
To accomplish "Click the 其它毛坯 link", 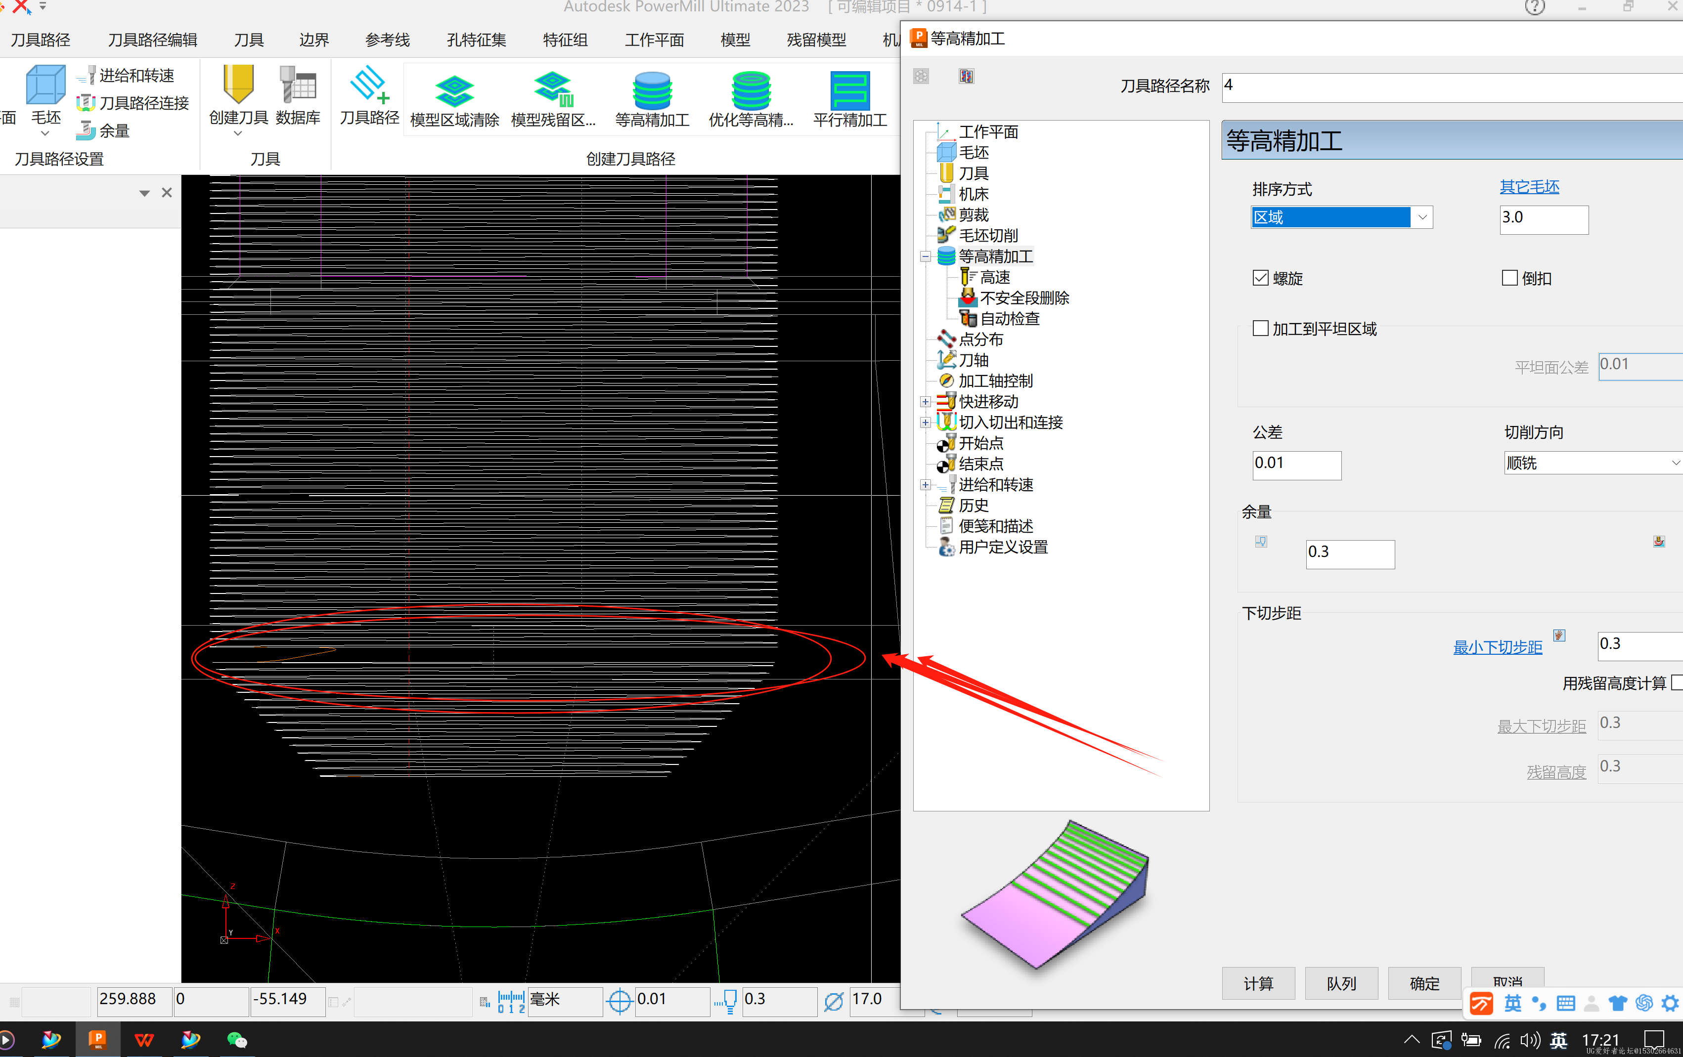I will [x=1529, y=186].
